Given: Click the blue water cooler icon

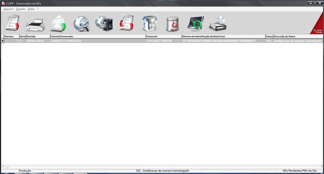Looking at the screenshot, I should click(x=150, y=23).
